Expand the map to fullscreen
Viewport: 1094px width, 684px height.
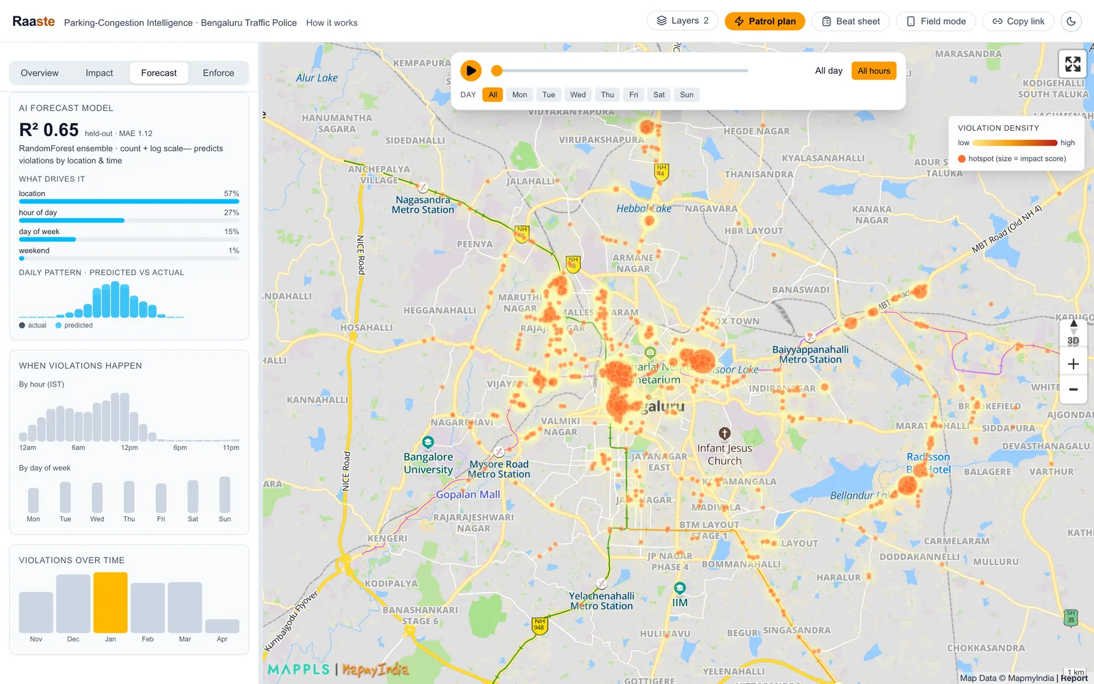point(1073,64)
